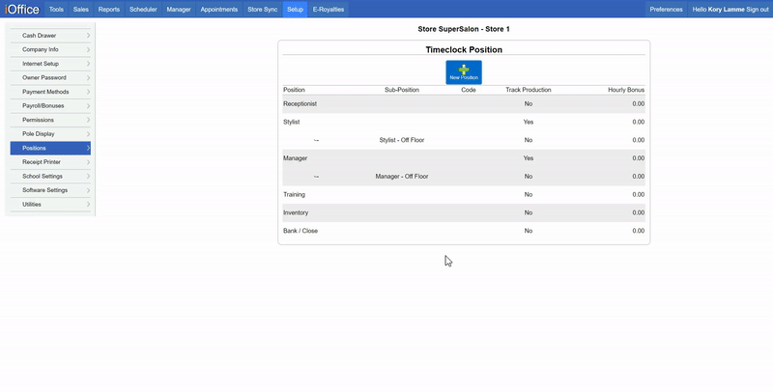
Task: Click chevron next to Cash Drawer
Action: pyautogui.click(x=88, y=36)
